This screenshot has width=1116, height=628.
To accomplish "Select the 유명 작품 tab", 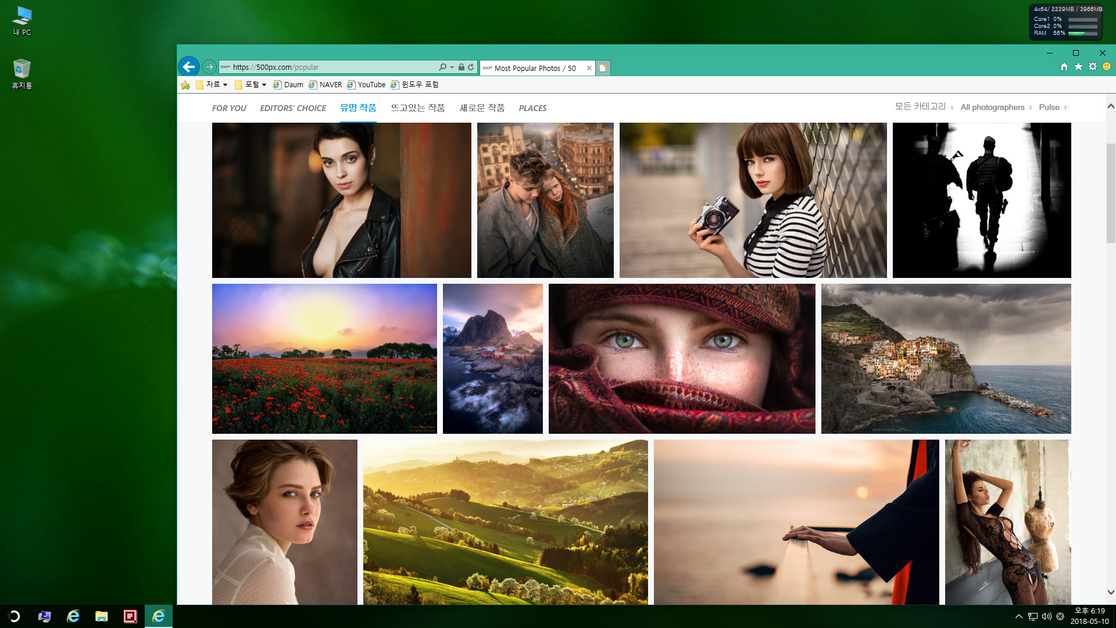I will [358, 108].
